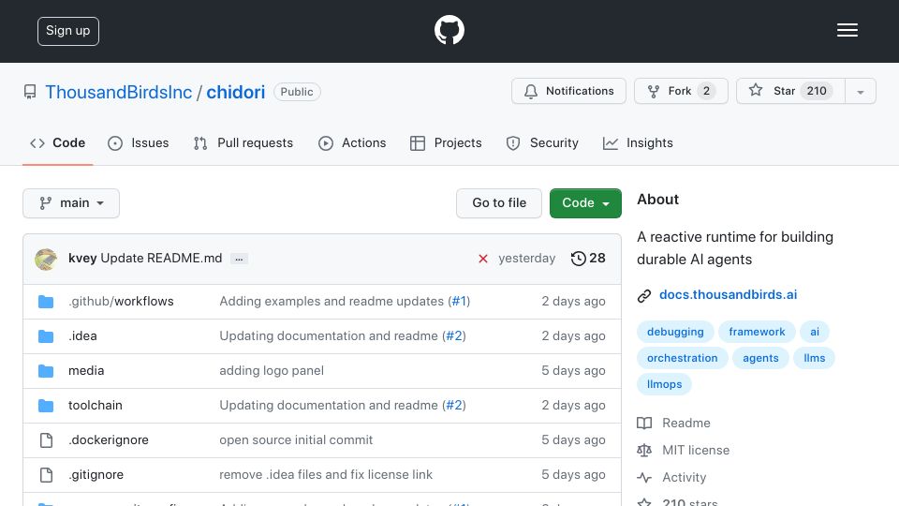Switch to the Code tab
Screen dimensions: 899x506
(57, 142)
